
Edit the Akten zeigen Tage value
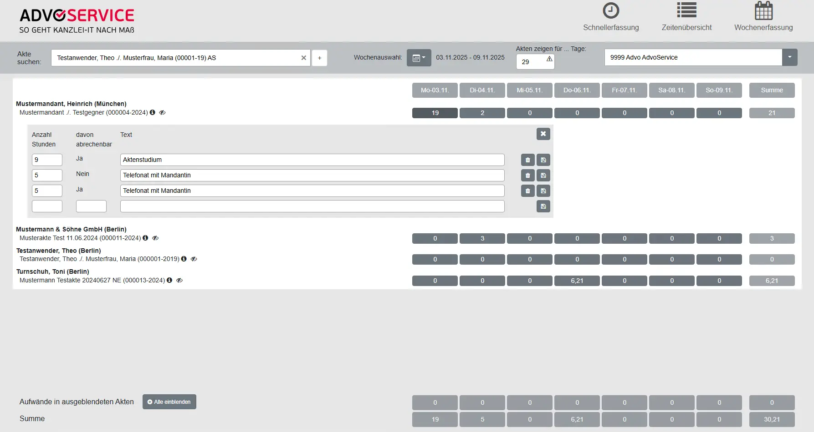531,62
